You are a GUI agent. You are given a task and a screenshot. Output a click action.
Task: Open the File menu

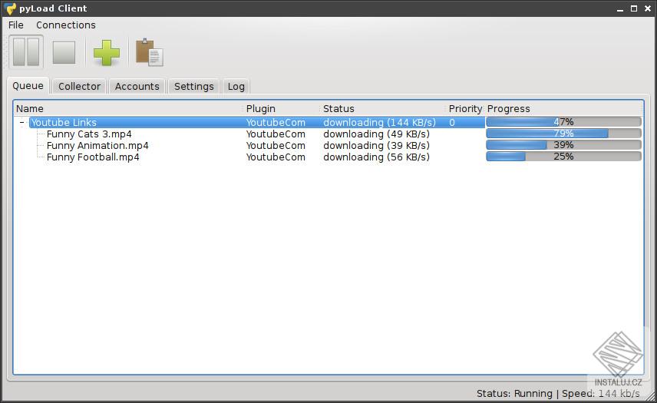[16, 25]
